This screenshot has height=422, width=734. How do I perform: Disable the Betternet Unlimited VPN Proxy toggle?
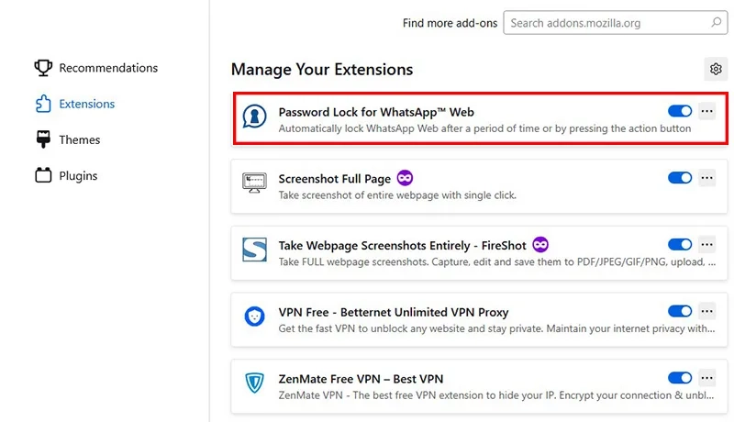[x=680, y=311]
